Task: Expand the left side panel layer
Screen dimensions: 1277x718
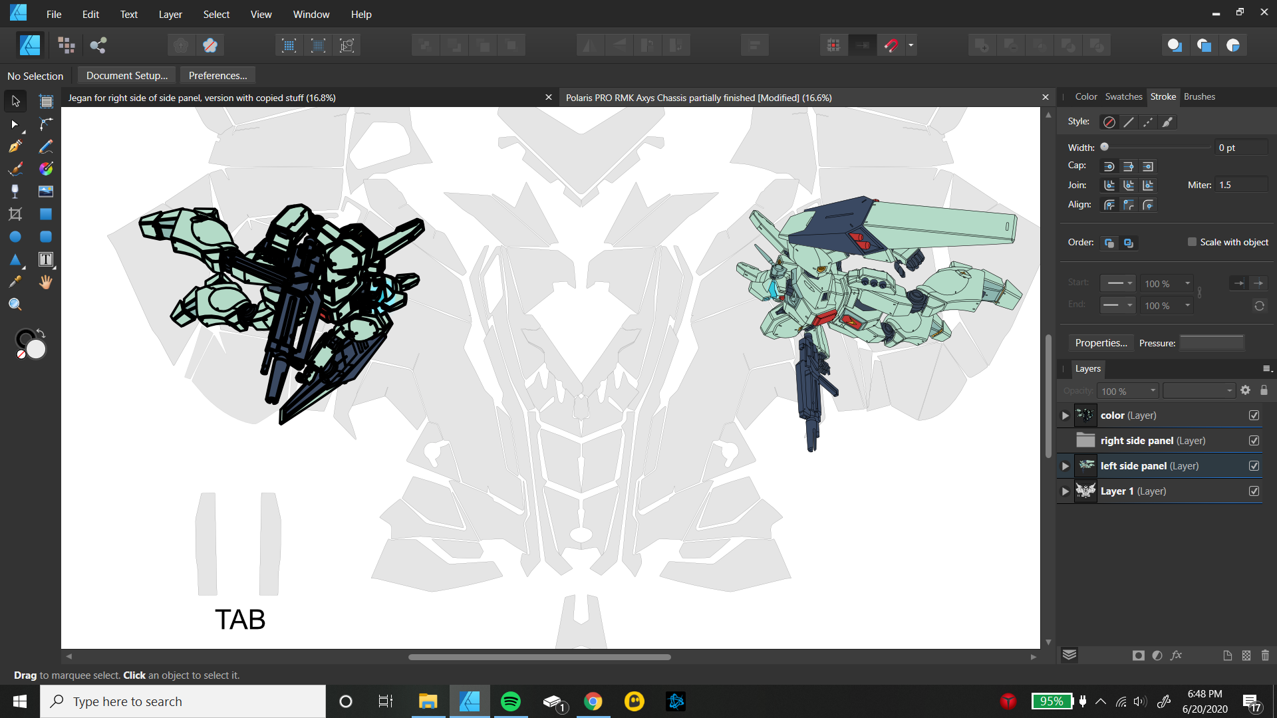Action: coord(1065,466)
